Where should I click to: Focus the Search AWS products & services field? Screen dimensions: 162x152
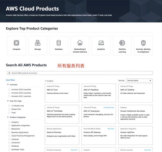point(80,73)
